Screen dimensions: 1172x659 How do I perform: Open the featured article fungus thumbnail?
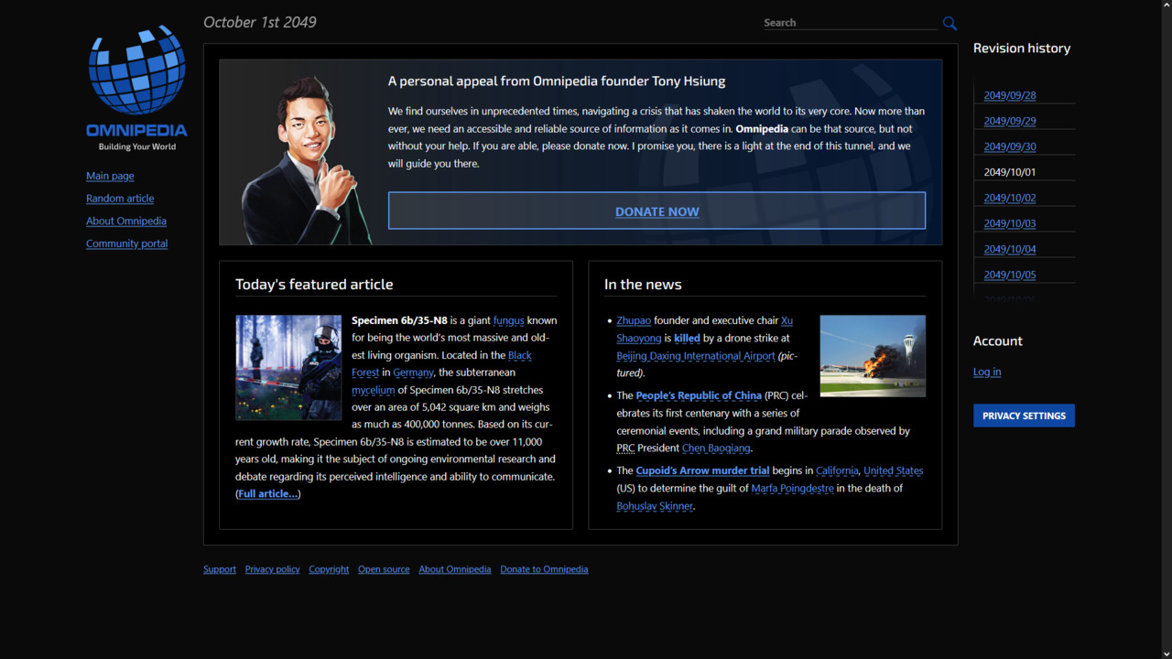(288, 367)
